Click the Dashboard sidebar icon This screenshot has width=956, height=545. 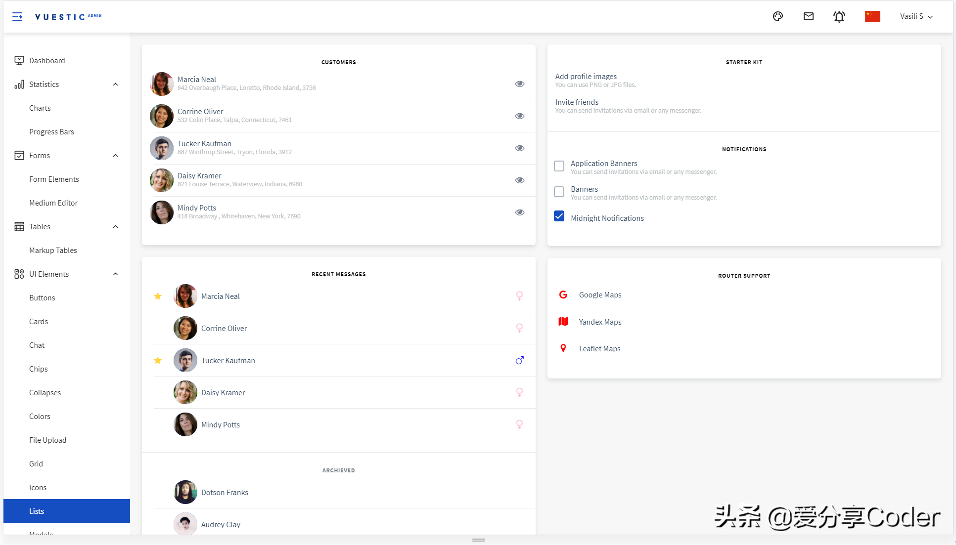(x=18, y=60)
